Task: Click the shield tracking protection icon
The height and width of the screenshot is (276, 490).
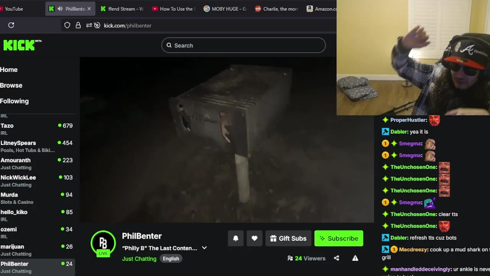Action: (x=67, y=25)
